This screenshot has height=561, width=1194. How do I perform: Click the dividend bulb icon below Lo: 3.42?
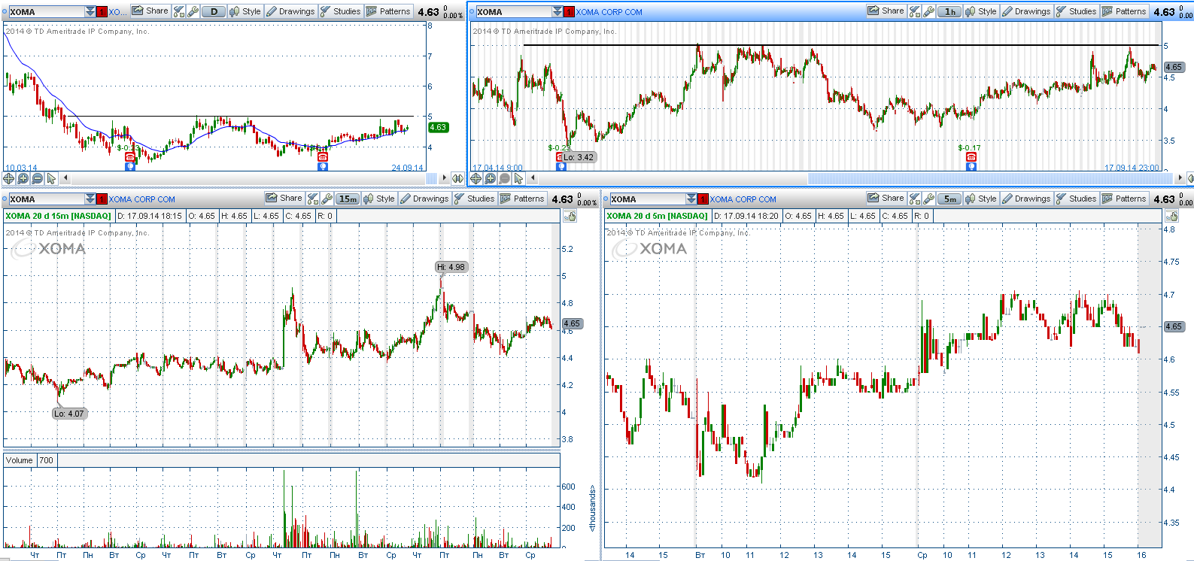click(x=561, y=167)
